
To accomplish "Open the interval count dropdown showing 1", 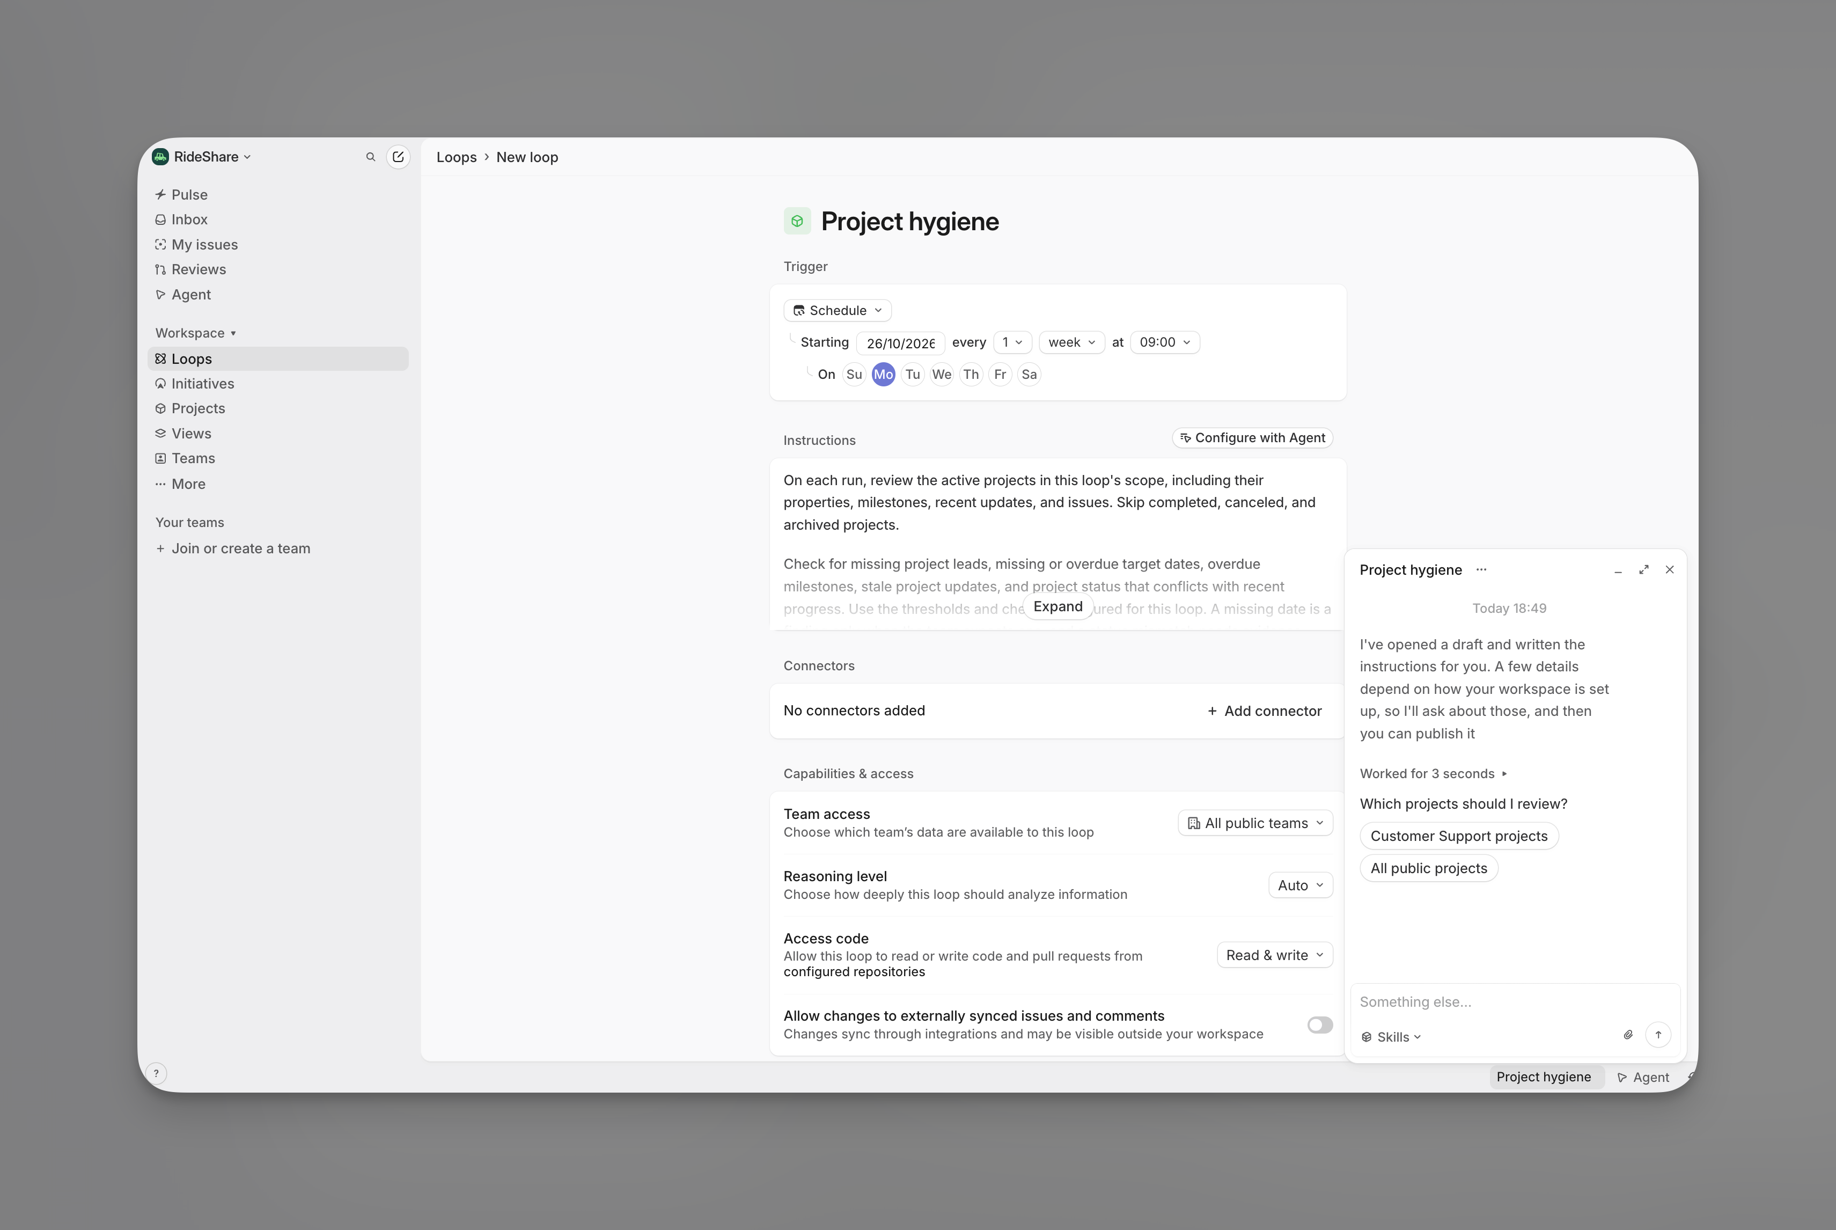I will click(x=1012, y=342).
